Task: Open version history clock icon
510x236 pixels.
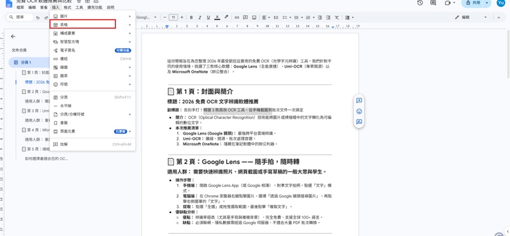Action: tap(420, 3)
